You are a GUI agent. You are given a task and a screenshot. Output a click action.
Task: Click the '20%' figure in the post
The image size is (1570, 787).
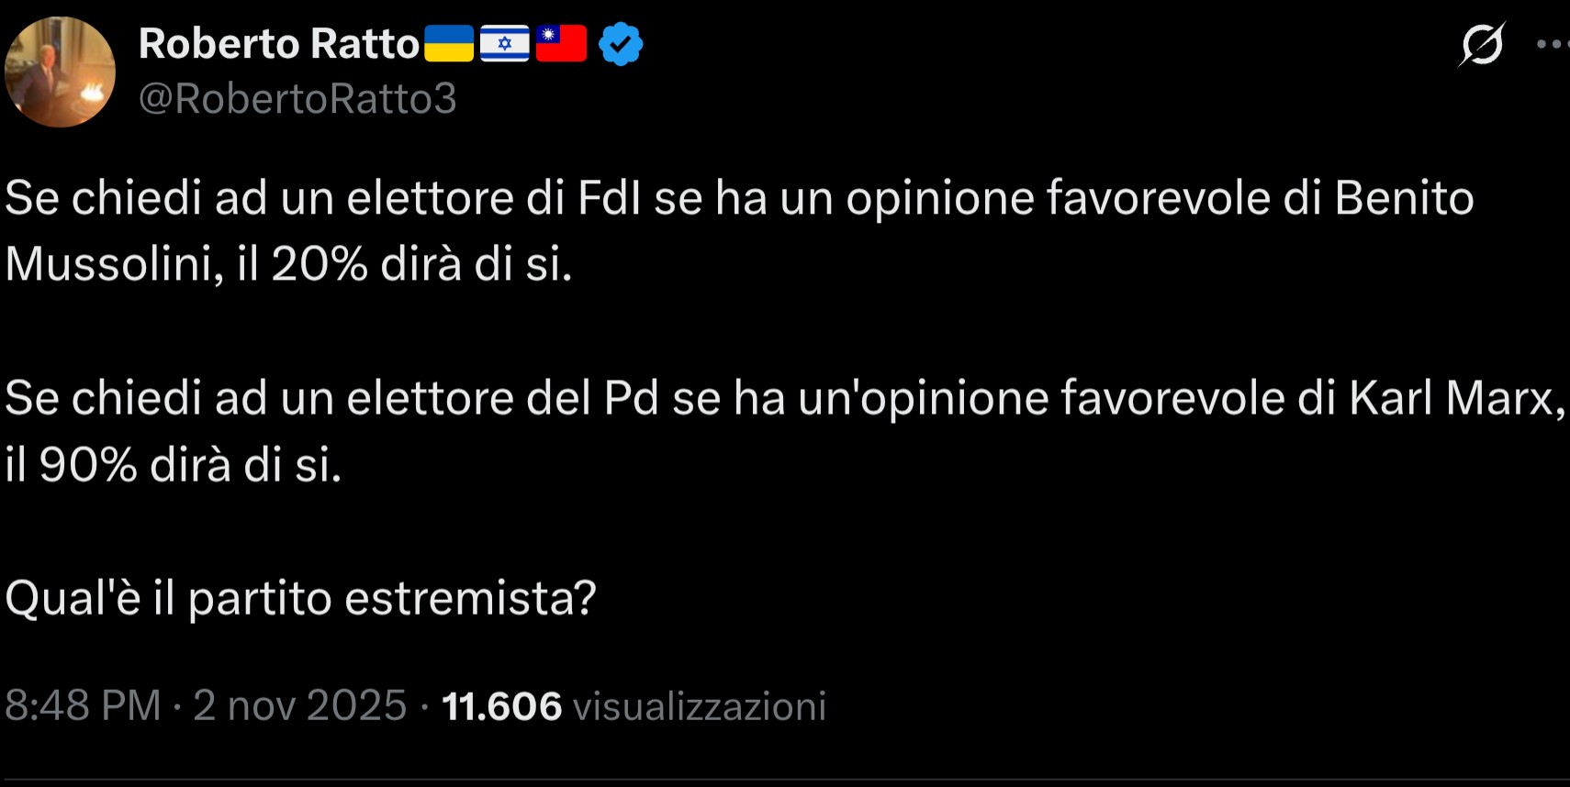click(320, 265)
